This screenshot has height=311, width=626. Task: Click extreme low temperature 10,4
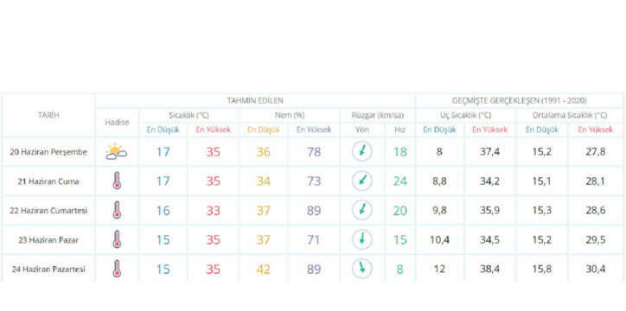(439, 240)
